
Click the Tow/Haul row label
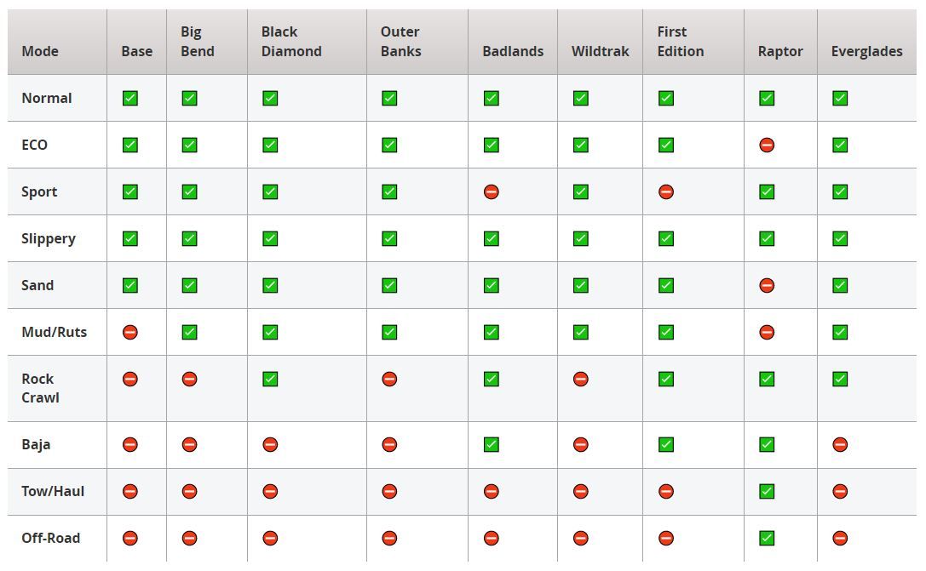[x=53, y=492]
